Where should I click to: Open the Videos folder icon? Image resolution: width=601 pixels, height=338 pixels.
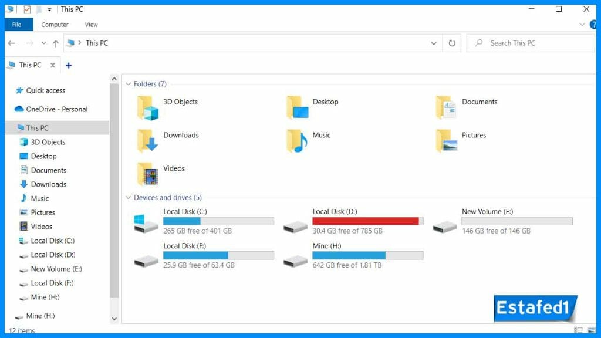148,174
